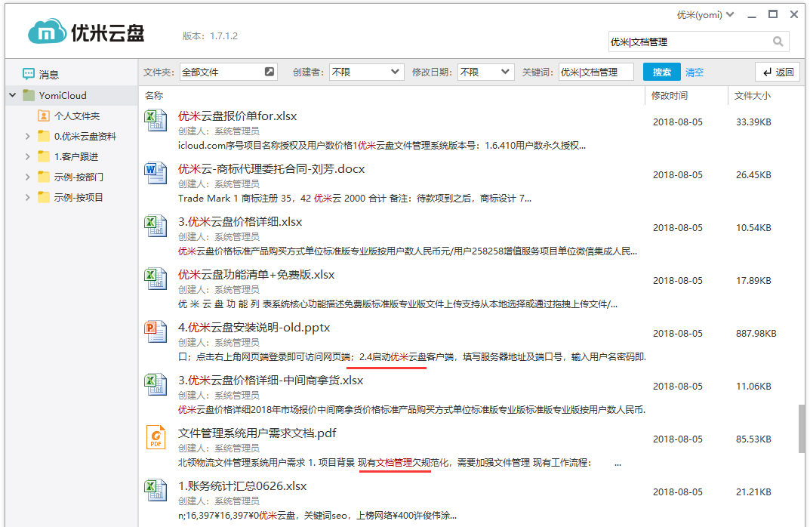The image size is (810, 527).
Task: Open the 创建者 dropdown
Action: (x=366, y=72)
